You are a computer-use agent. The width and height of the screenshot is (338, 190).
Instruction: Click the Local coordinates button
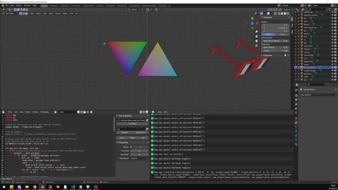click(x=282, y=34)
